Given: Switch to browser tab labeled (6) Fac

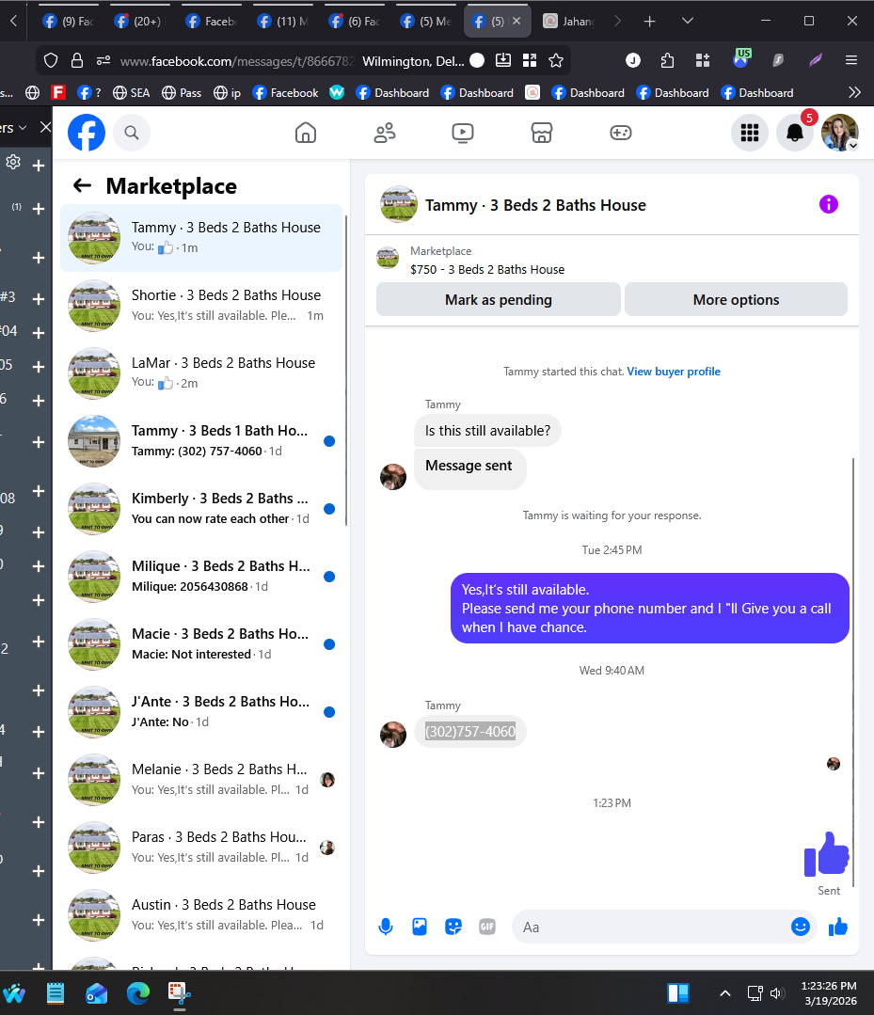Looking at the screenshot, I should (x=355, y=22).
